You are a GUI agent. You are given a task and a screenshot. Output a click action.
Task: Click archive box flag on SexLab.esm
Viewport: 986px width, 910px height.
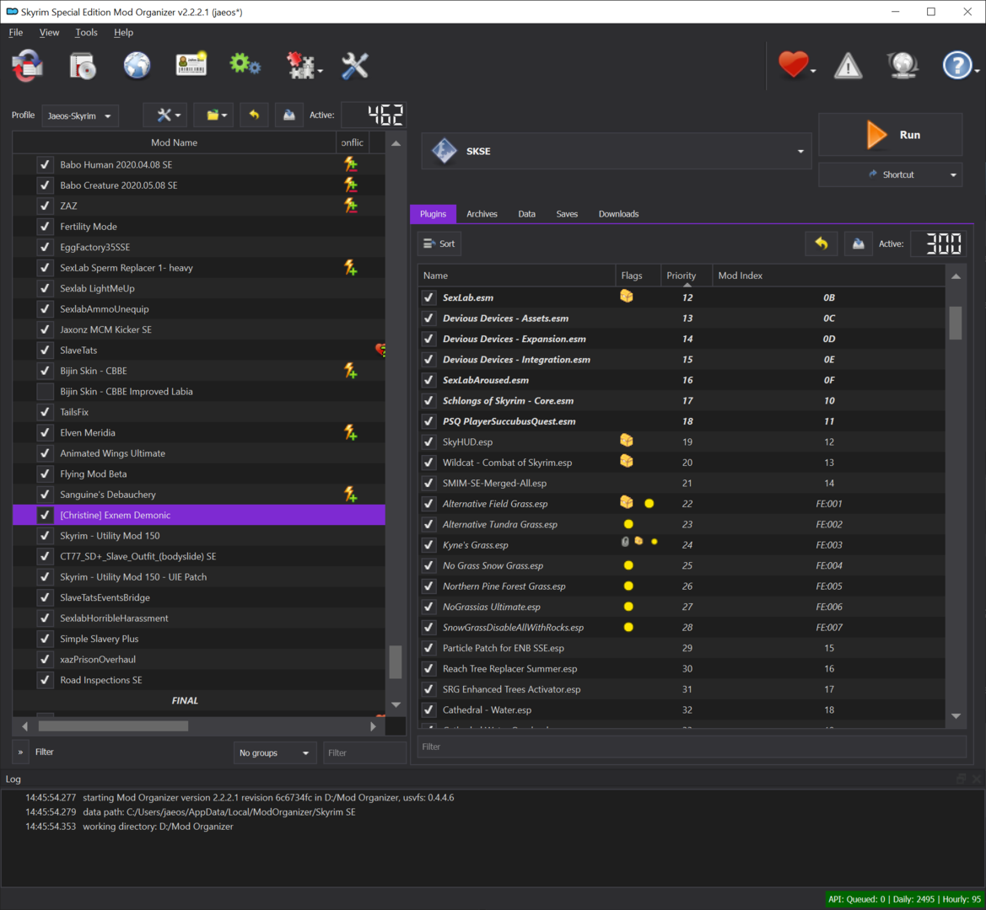point(627,297)
